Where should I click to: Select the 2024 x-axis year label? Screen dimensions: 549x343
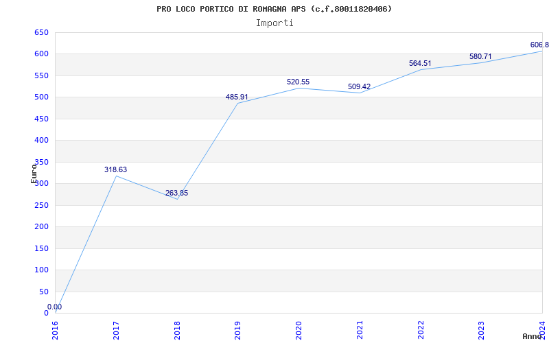543,330
